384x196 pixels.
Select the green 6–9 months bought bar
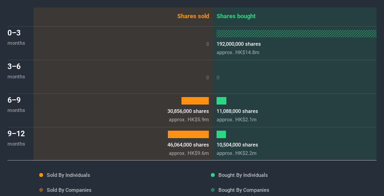coord(221,101)
